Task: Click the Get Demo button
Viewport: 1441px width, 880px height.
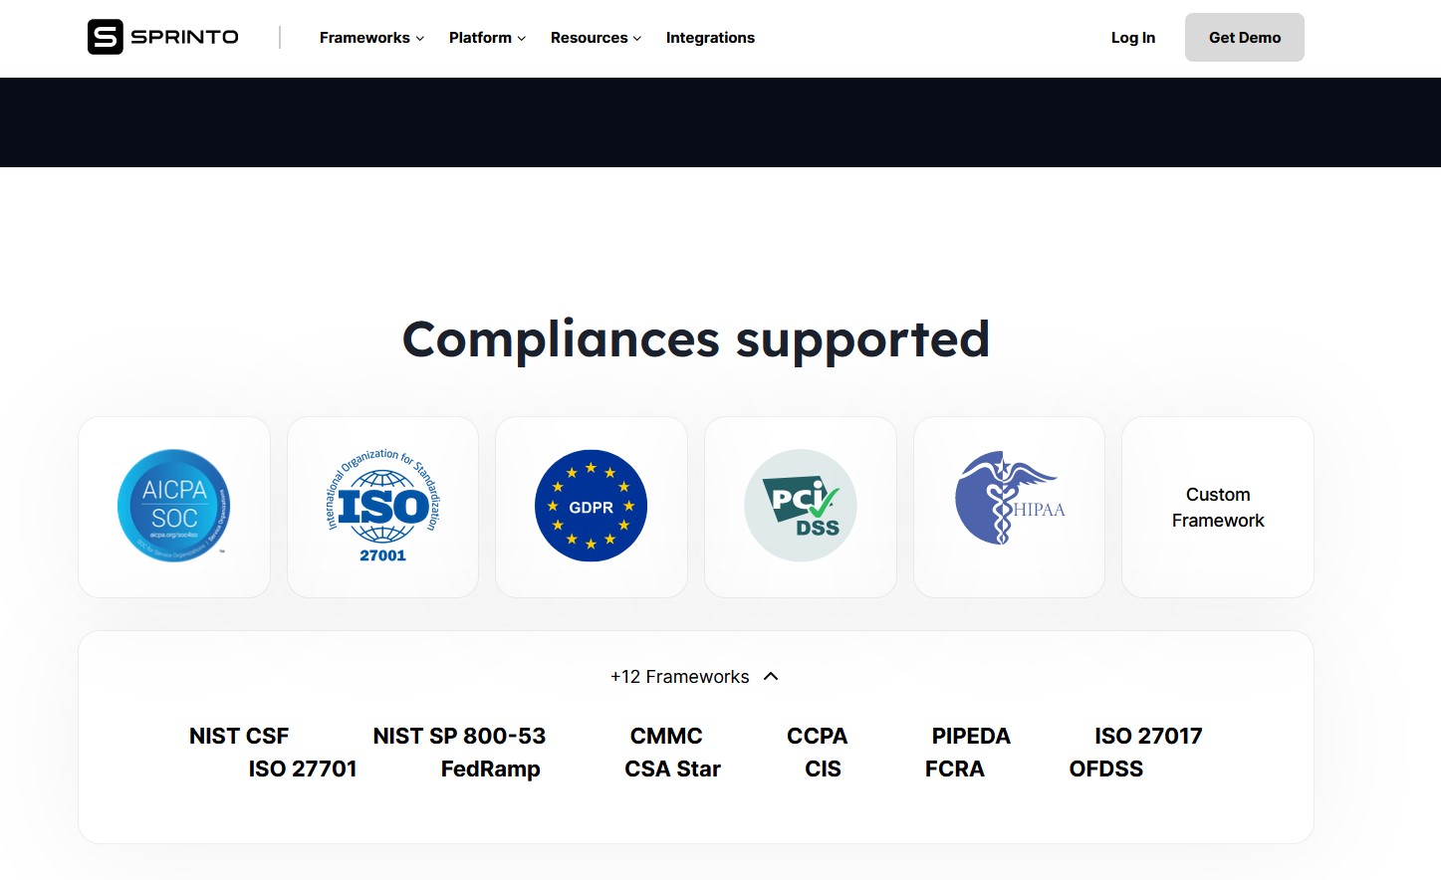Action: pos(1245,38)
